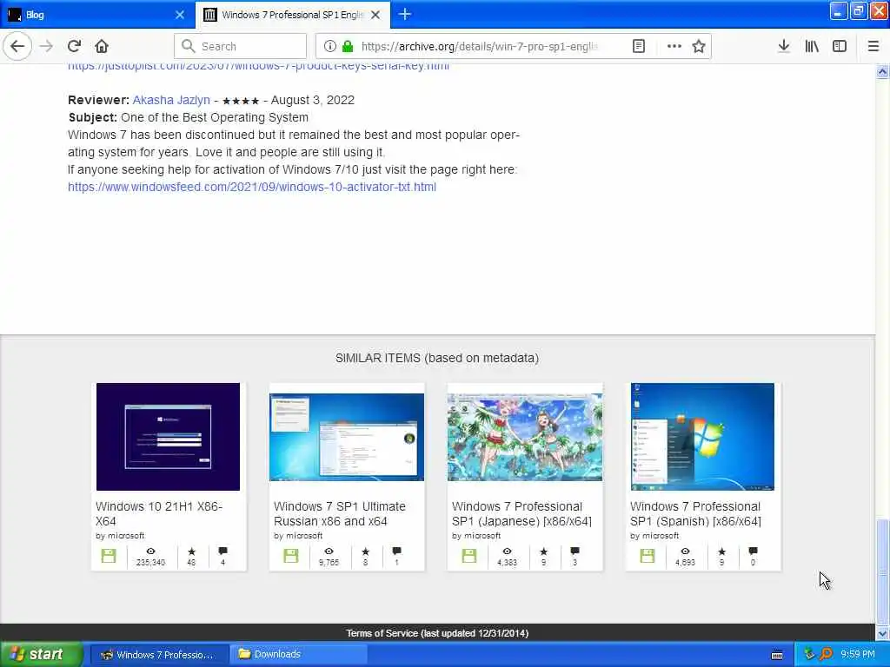This screenshot has height=667, width=890.
Task: Toggle the sidebar view icon
Action: (x=840, y=46)
